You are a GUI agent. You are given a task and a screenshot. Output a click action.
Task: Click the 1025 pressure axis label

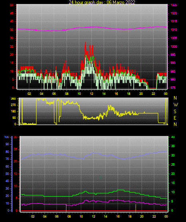pos(174,5)
